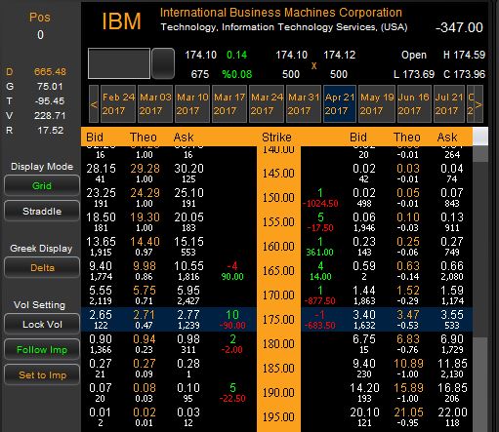Switch display mode to Grid

[42, 186]
